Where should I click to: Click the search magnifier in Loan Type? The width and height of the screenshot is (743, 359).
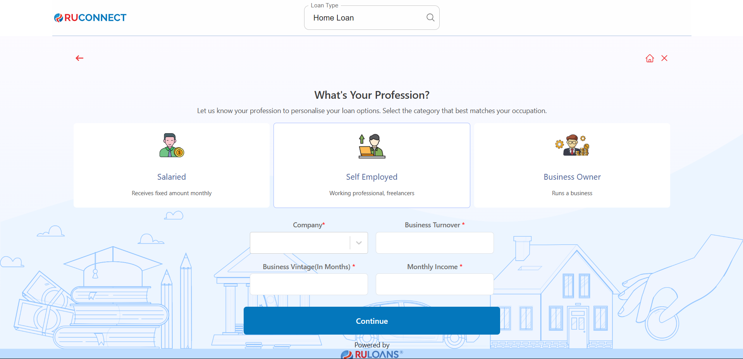[430, 17]
